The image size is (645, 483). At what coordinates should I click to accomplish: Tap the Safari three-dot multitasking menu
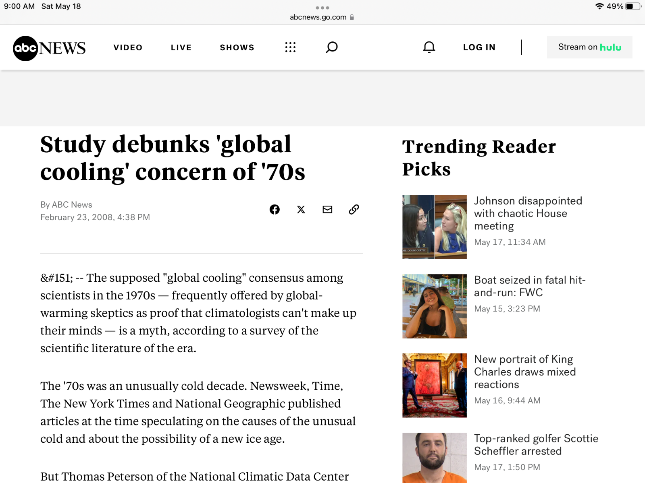pos(322,8)
